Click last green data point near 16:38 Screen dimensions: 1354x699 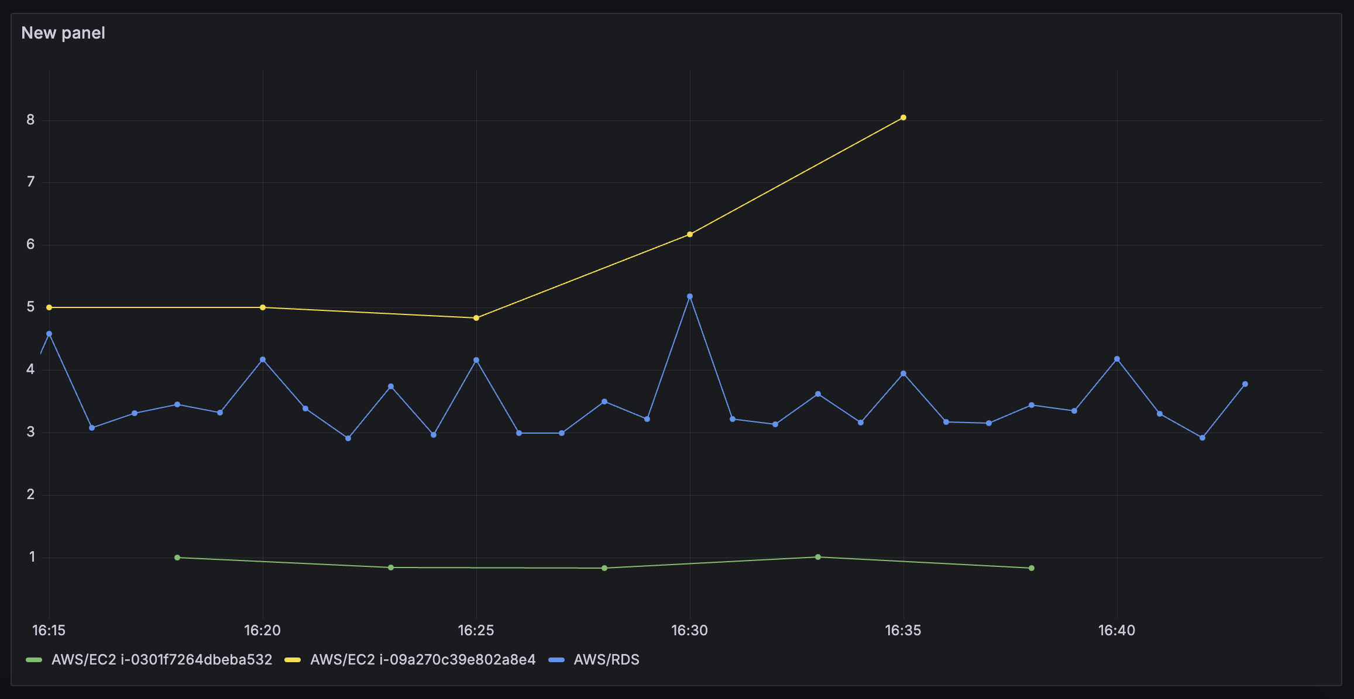1032,568
